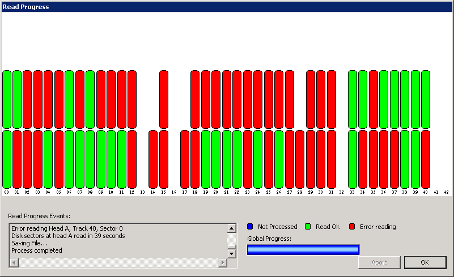454x277 pixels.
Task: Click the green Read Ok legend icon
Action: (308, 227)
